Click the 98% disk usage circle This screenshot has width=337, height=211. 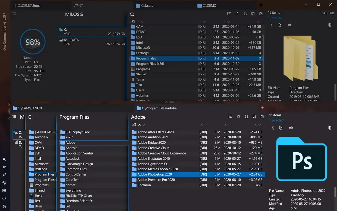tap(33, 42)
